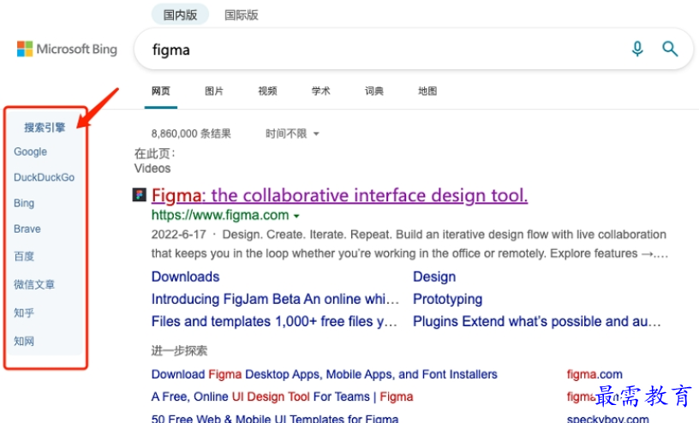Screen dimensions: 699x423
Task: Select the 地图 tab
Action: click(x=427, y=92)
